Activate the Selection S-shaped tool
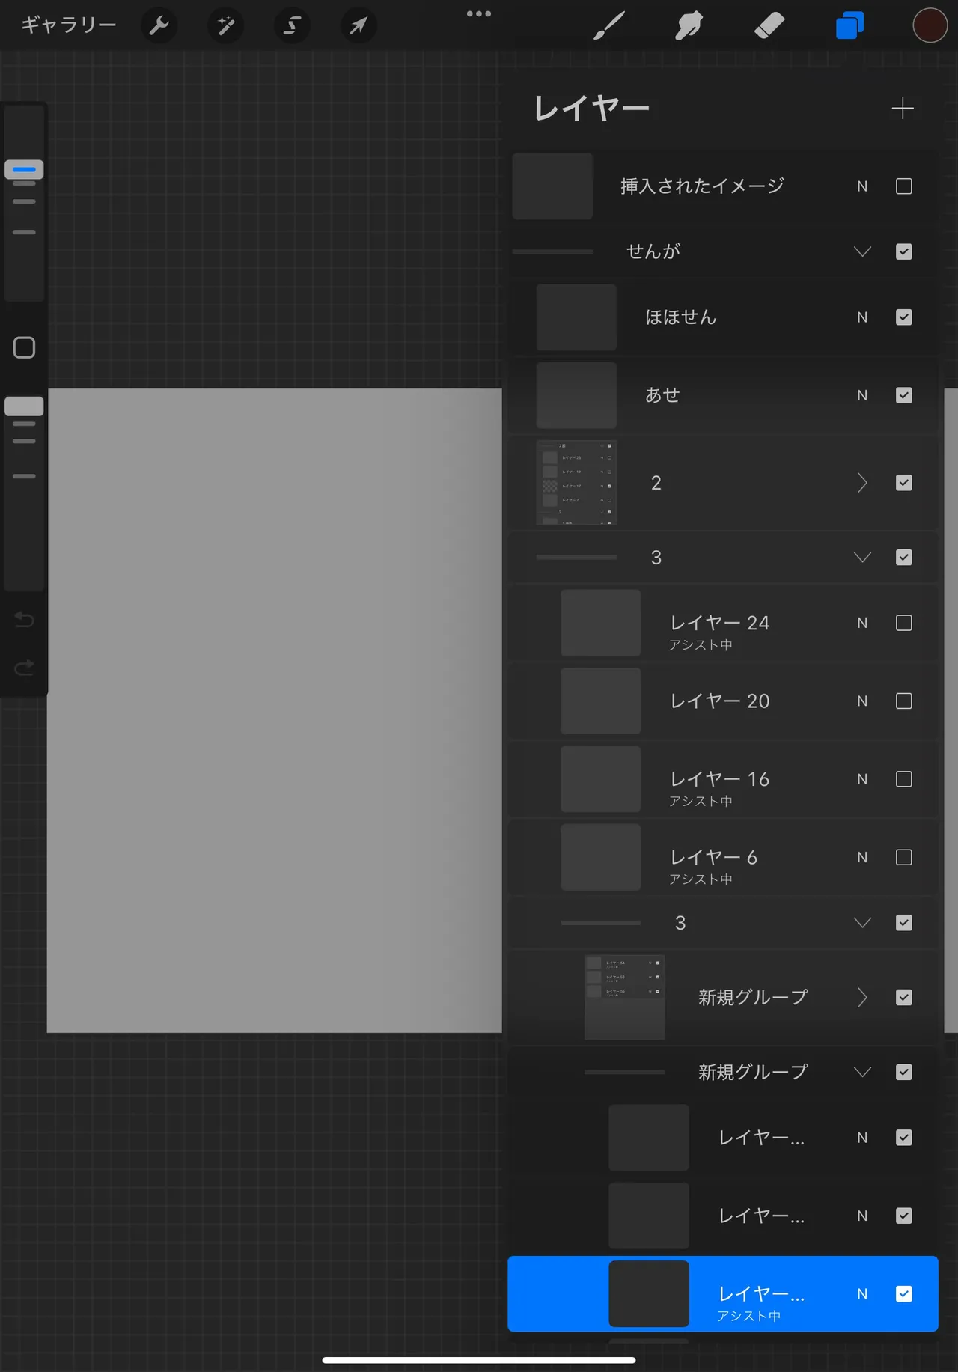Image resolution: width=958 pixels, height=1372 pixels. click(x=292, y=26)
